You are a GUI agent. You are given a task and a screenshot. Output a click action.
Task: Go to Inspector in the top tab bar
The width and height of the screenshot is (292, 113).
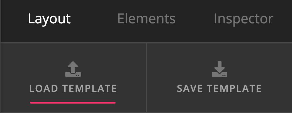click(x=244, y=19)
